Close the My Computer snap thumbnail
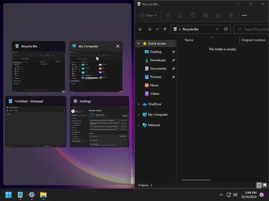269x201 pixels. click(x=118, y=46)
